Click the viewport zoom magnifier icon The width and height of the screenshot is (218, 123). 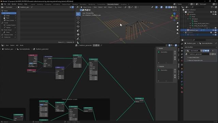coord(177,23)
